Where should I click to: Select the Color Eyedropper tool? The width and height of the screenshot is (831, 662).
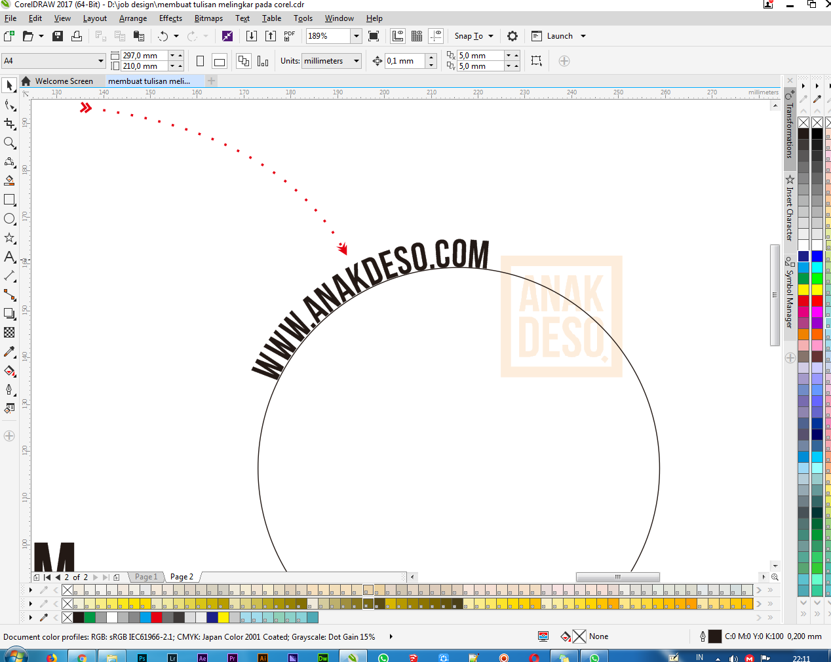(9, 352)
